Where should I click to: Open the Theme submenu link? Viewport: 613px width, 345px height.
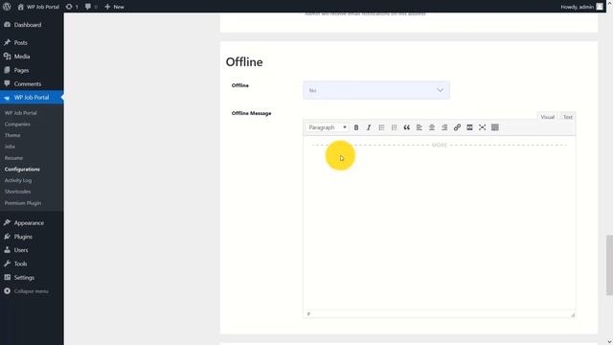(12, 135)
